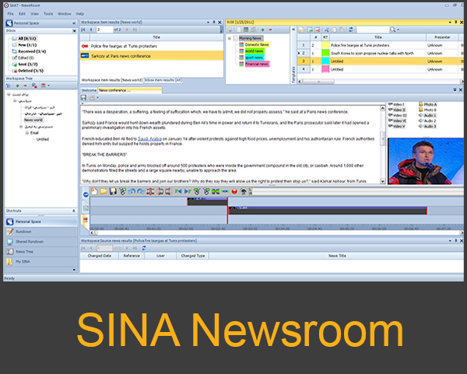Go to previous page in Workspace item results
This screenshot has height=374, width=467.
pos(91,30)
